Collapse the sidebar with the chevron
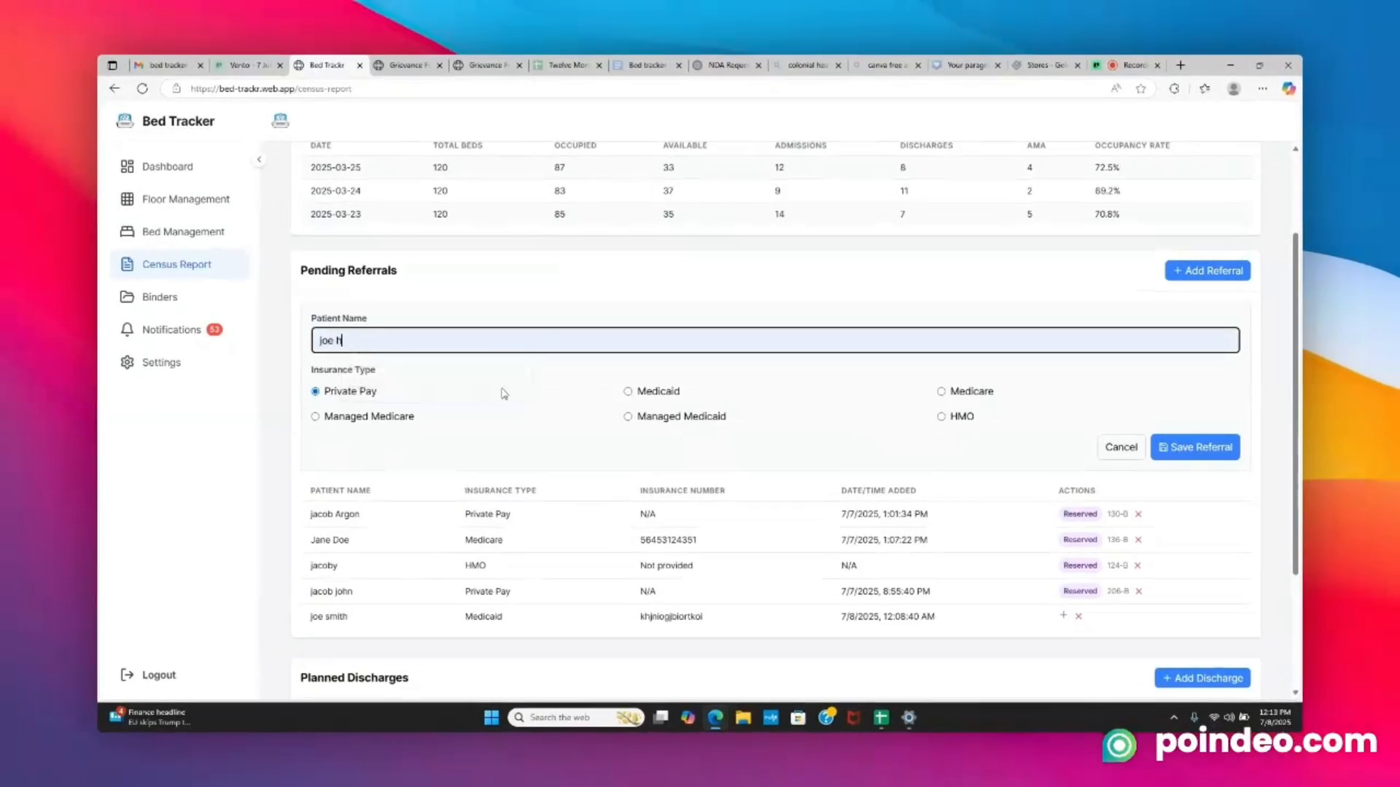This screenshot has width=1400, height=787. 260,158
